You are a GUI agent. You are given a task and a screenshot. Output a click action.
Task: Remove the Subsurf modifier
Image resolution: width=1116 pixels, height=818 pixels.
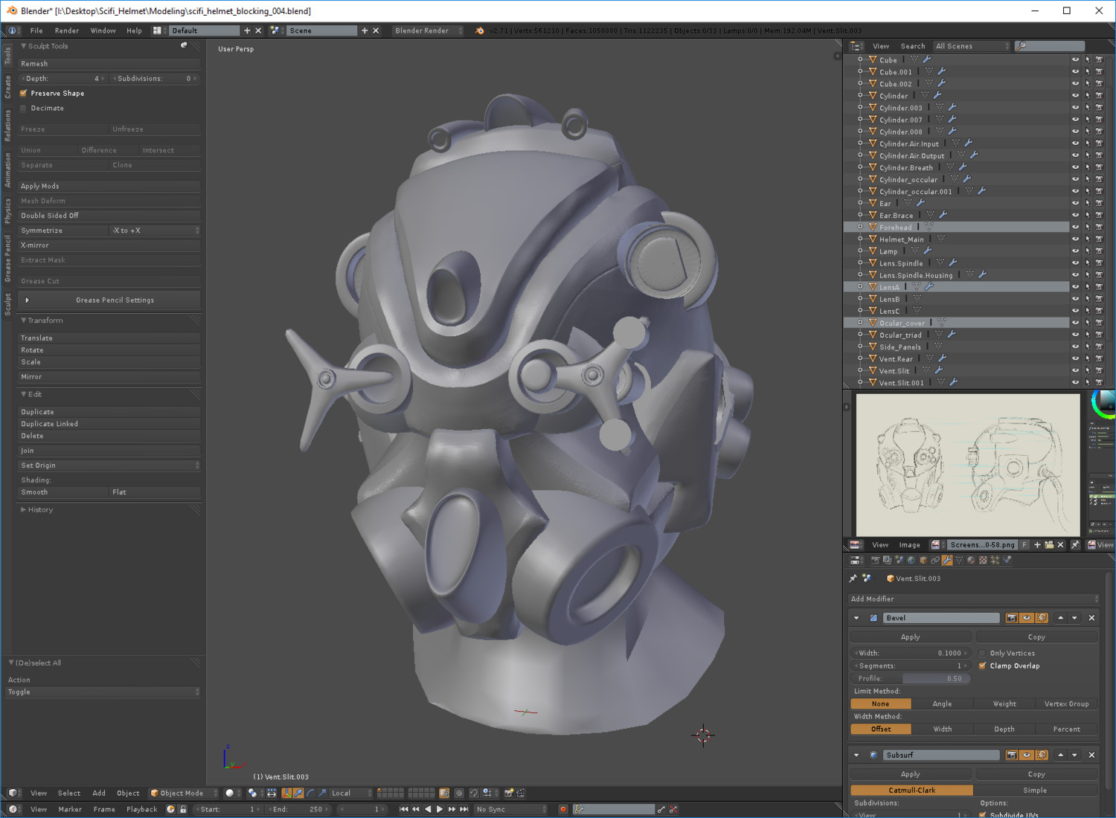coord(1091,755)
